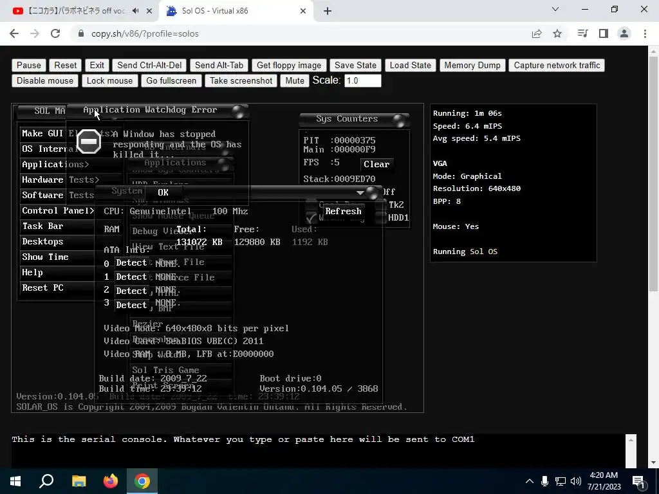Screen dimensions: 659x494
Task: Open Windows Start menu
Action: pyautogui.click(x=15, y=481)
